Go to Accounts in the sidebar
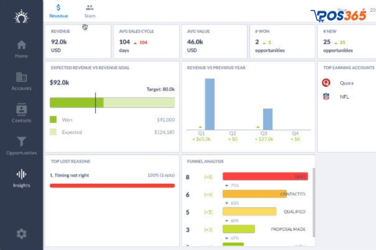This screenshot has width=376, height=250. 21,81
